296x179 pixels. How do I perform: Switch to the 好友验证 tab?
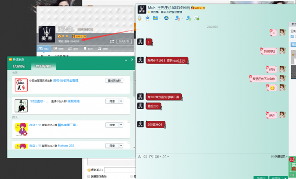(x=19, y=66)
